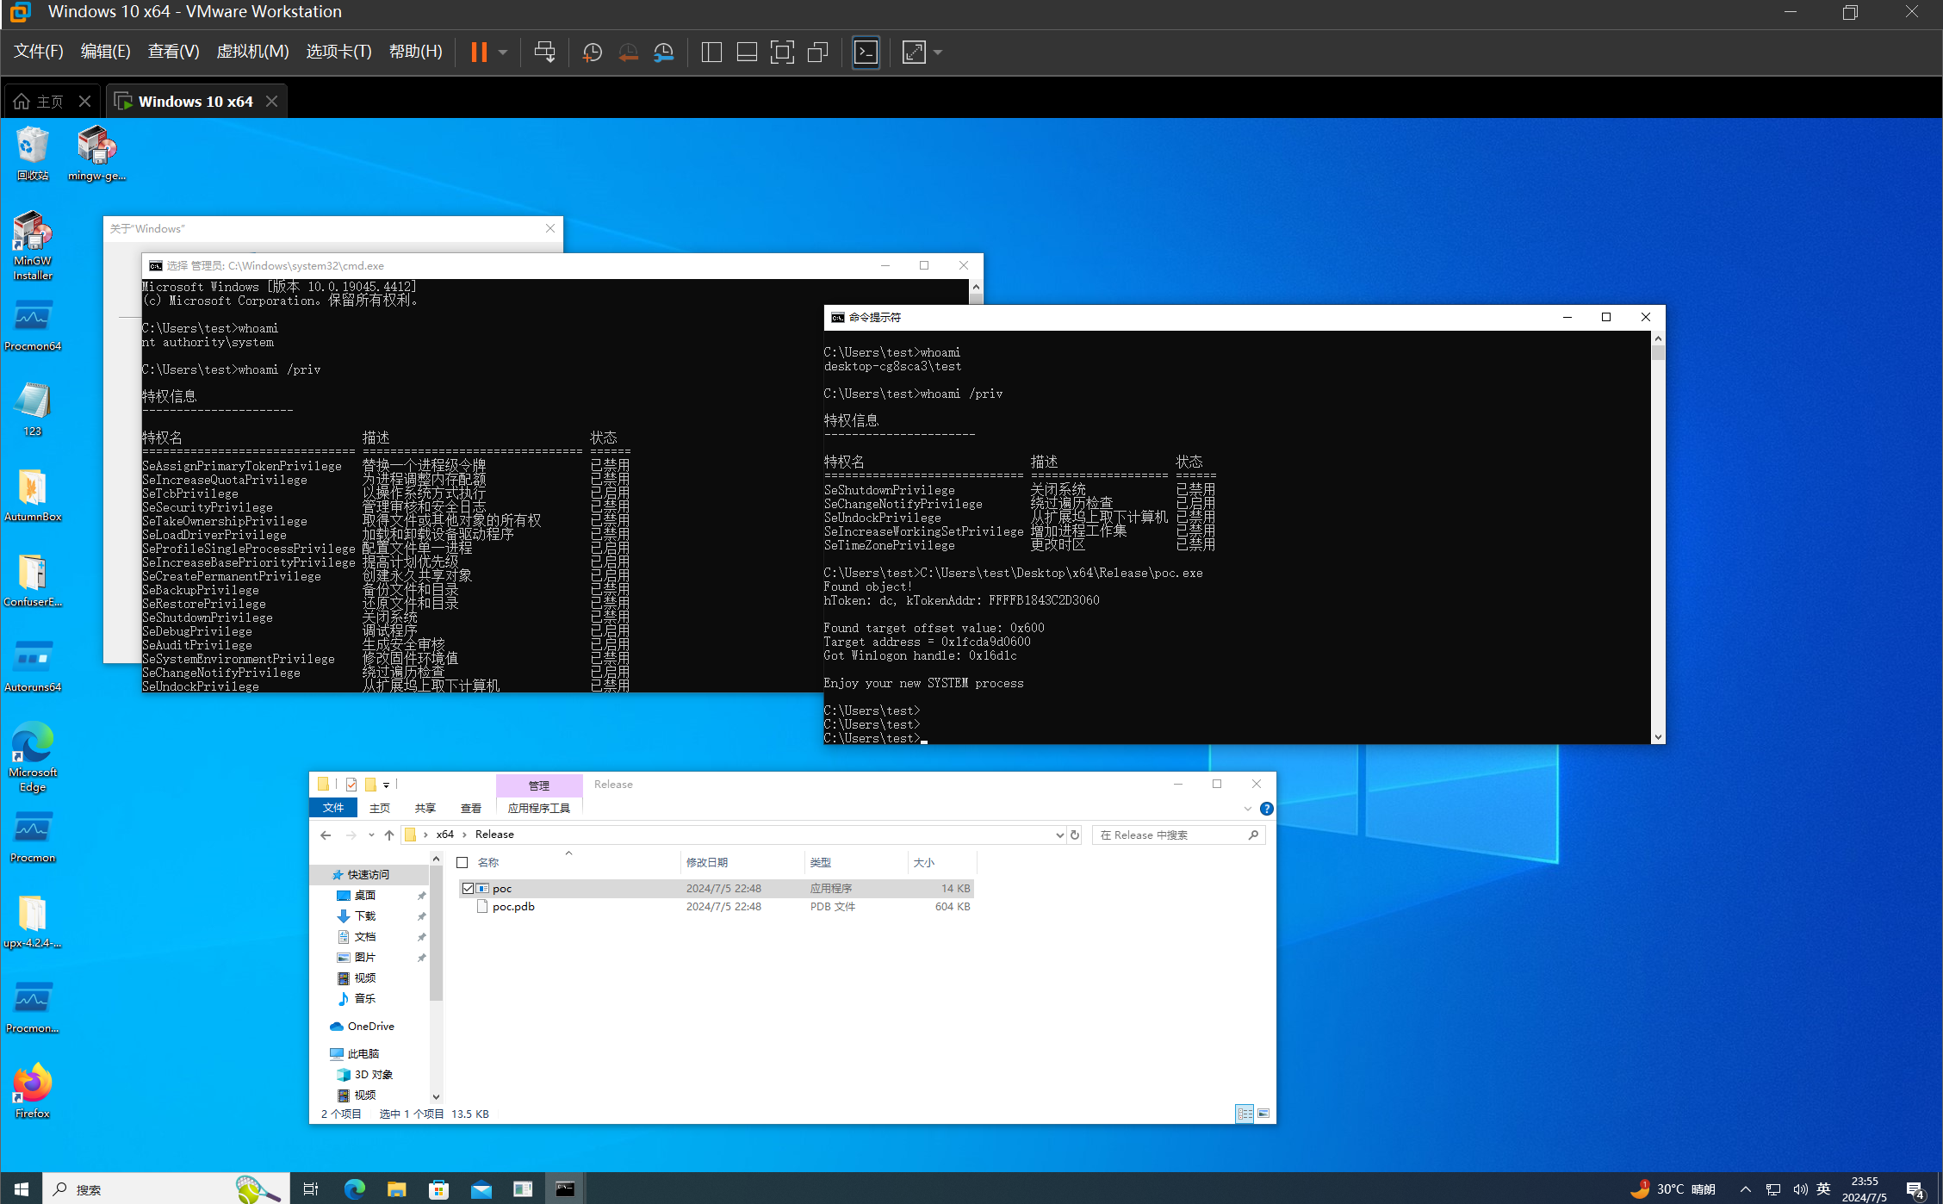Open the 虚拟机(M) menu in VMware
Image resolution: width=1943 pixels, height=1204 pixels.
[252, 52]
